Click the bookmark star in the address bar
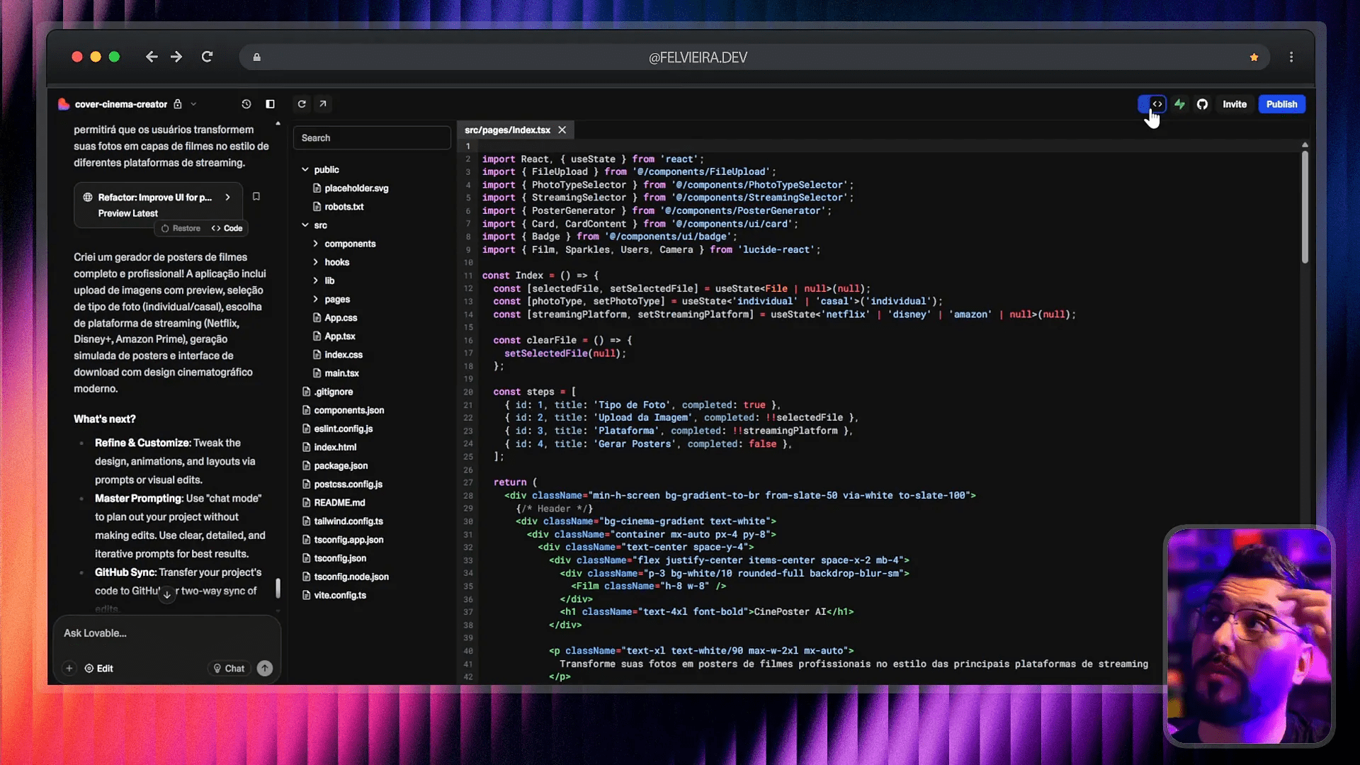The height and width of the screenshot is (765, 1360). point(1254,57)
